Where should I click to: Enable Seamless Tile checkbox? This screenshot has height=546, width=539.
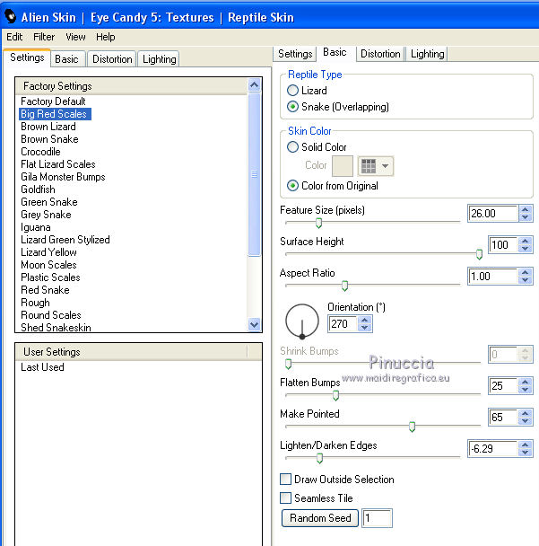(x=285, y=498)
